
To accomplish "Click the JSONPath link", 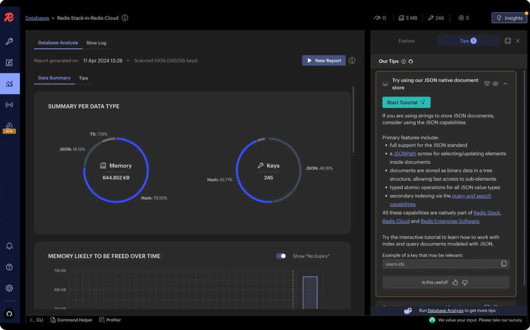I will (405, 154).
